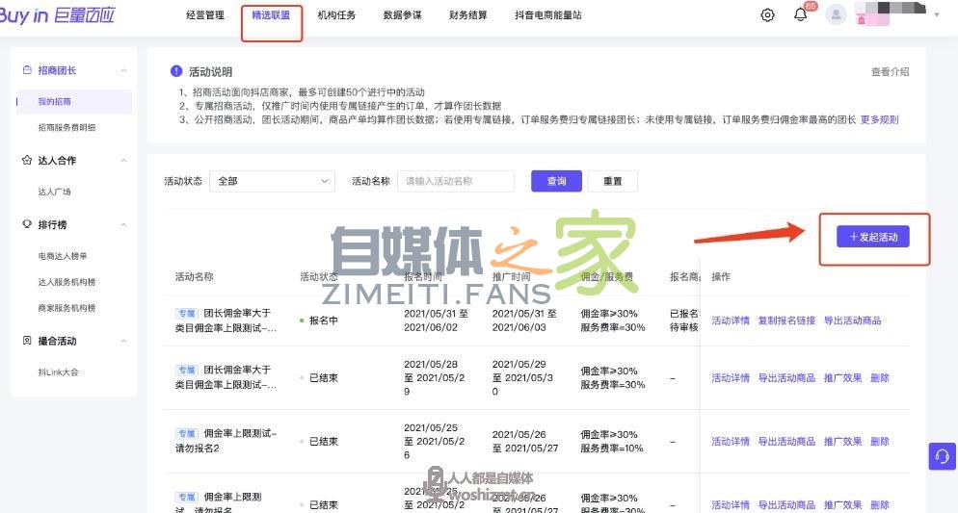
Task: Collapse the 撮合活动 sidebar section
Action: 123,341
